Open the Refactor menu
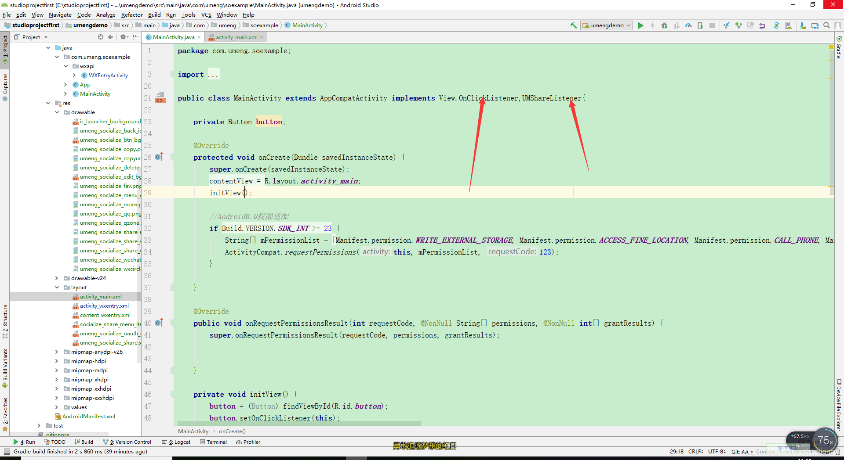 click(132, 15)
